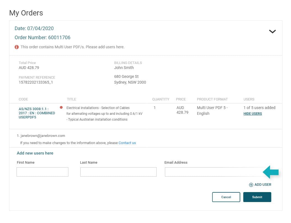
Task: Collapse the order 60011706 details panel
Action: pyautogui.click(x=272, y=31)
